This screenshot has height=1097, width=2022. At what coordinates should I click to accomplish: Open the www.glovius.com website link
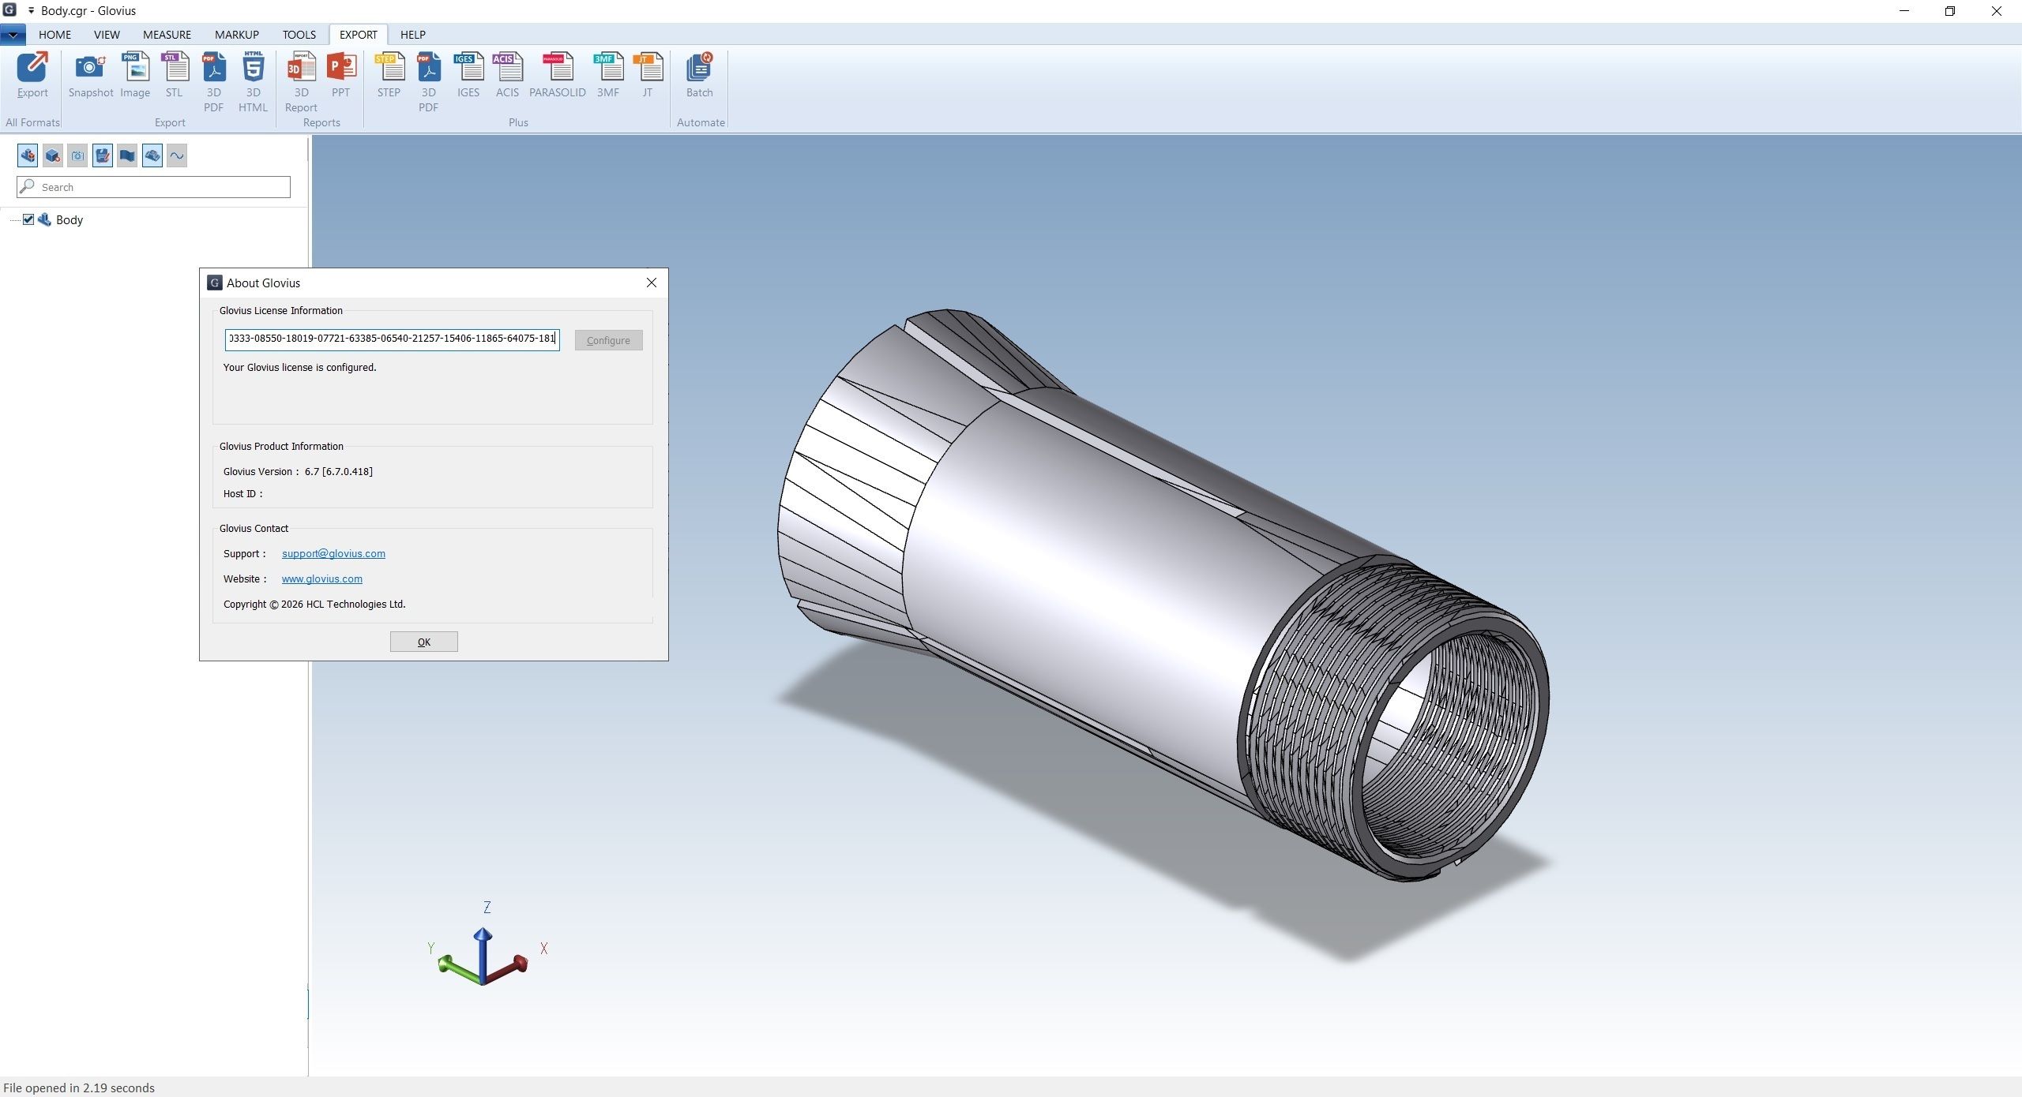[322, 578]
